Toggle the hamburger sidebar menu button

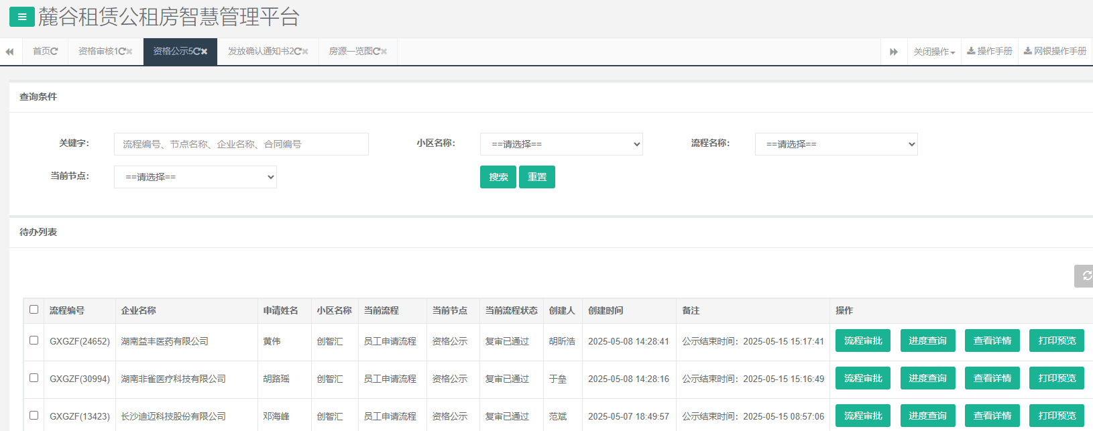point(21,17)
